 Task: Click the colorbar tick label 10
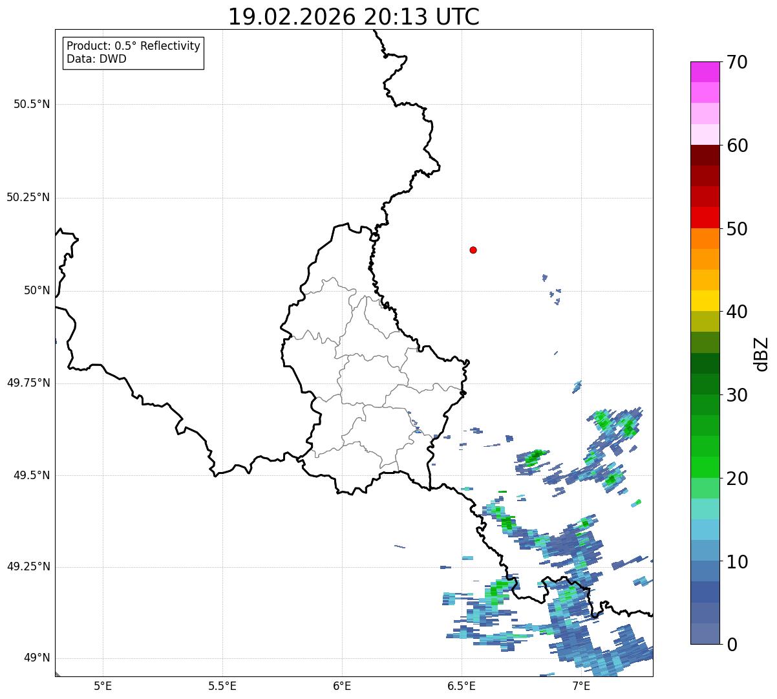(x=737, y=562)
